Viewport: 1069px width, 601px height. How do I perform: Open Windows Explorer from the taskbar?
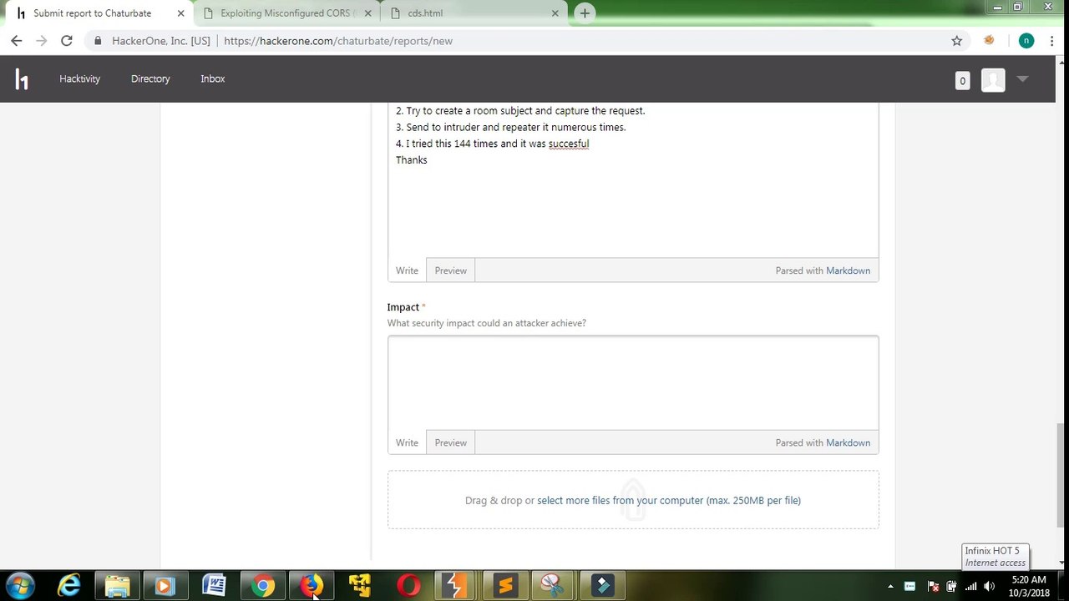pos(117,585)
